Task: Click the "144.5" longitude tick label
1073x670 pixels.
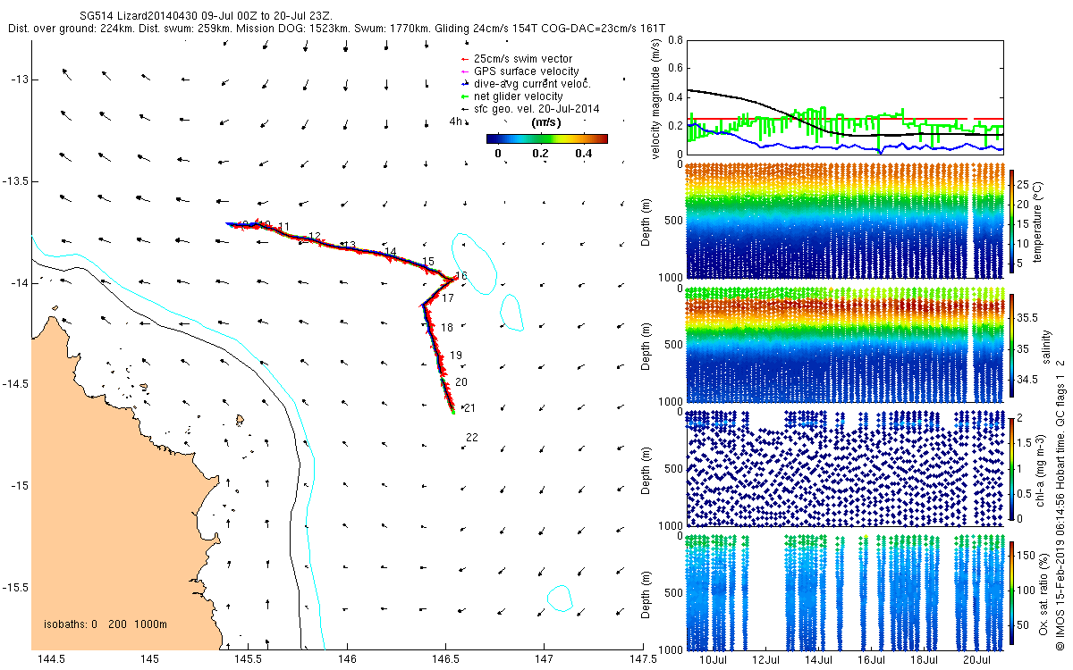Action: [x=50, y=659]
